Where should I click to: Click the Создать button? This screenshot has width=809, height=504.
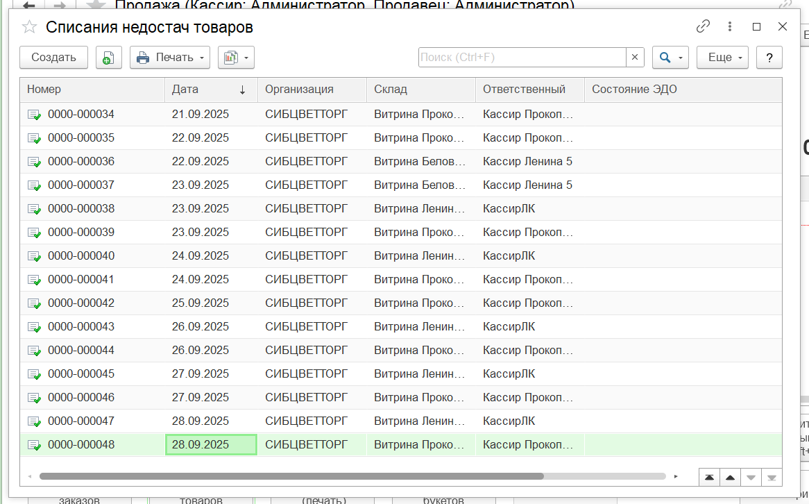click(x=53, y=58)
